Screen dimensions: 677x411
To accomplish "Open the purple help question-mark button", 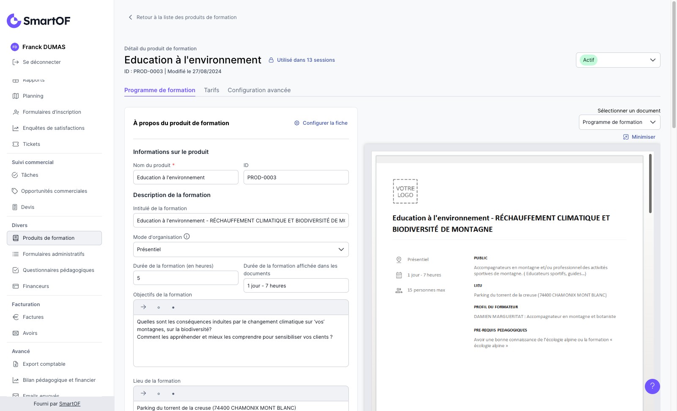I will pos(652,386).
